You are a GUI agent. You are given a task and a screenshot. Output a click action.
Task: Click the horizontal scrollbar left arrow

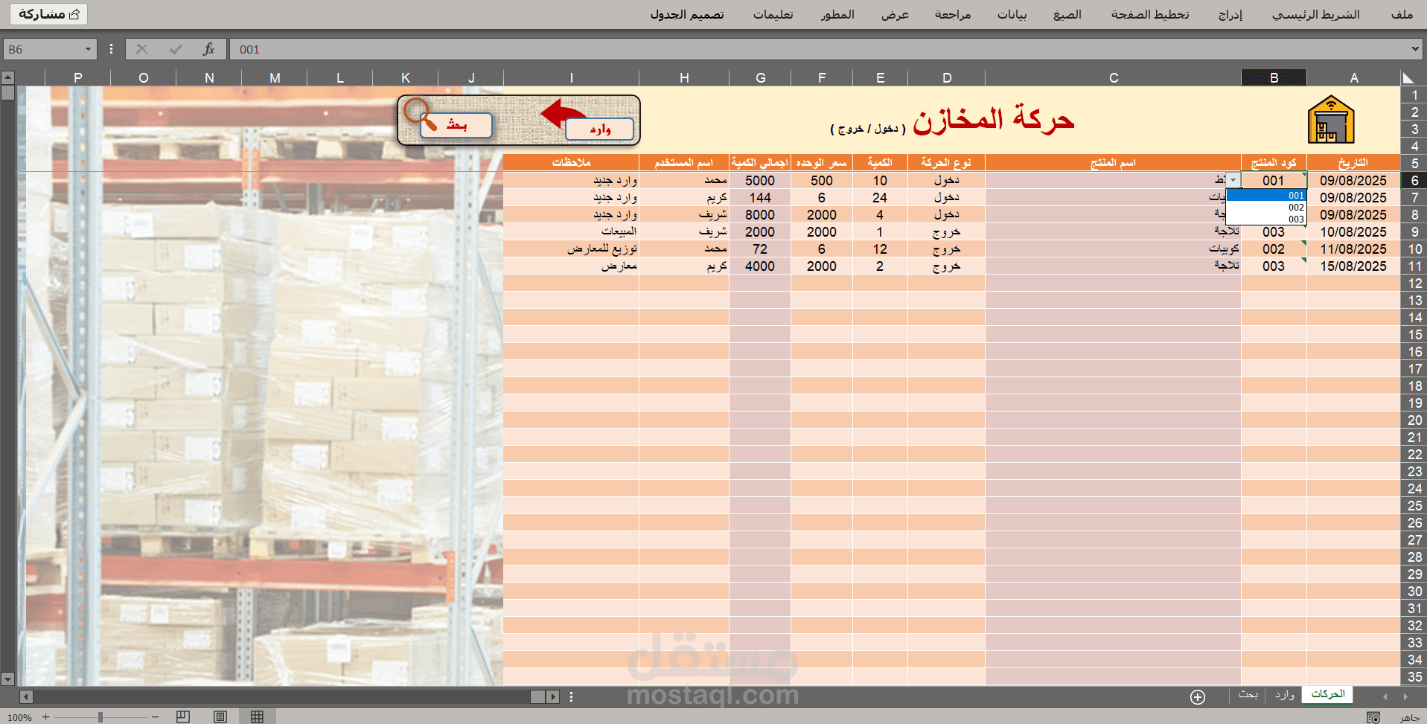(x=27, y=696)
